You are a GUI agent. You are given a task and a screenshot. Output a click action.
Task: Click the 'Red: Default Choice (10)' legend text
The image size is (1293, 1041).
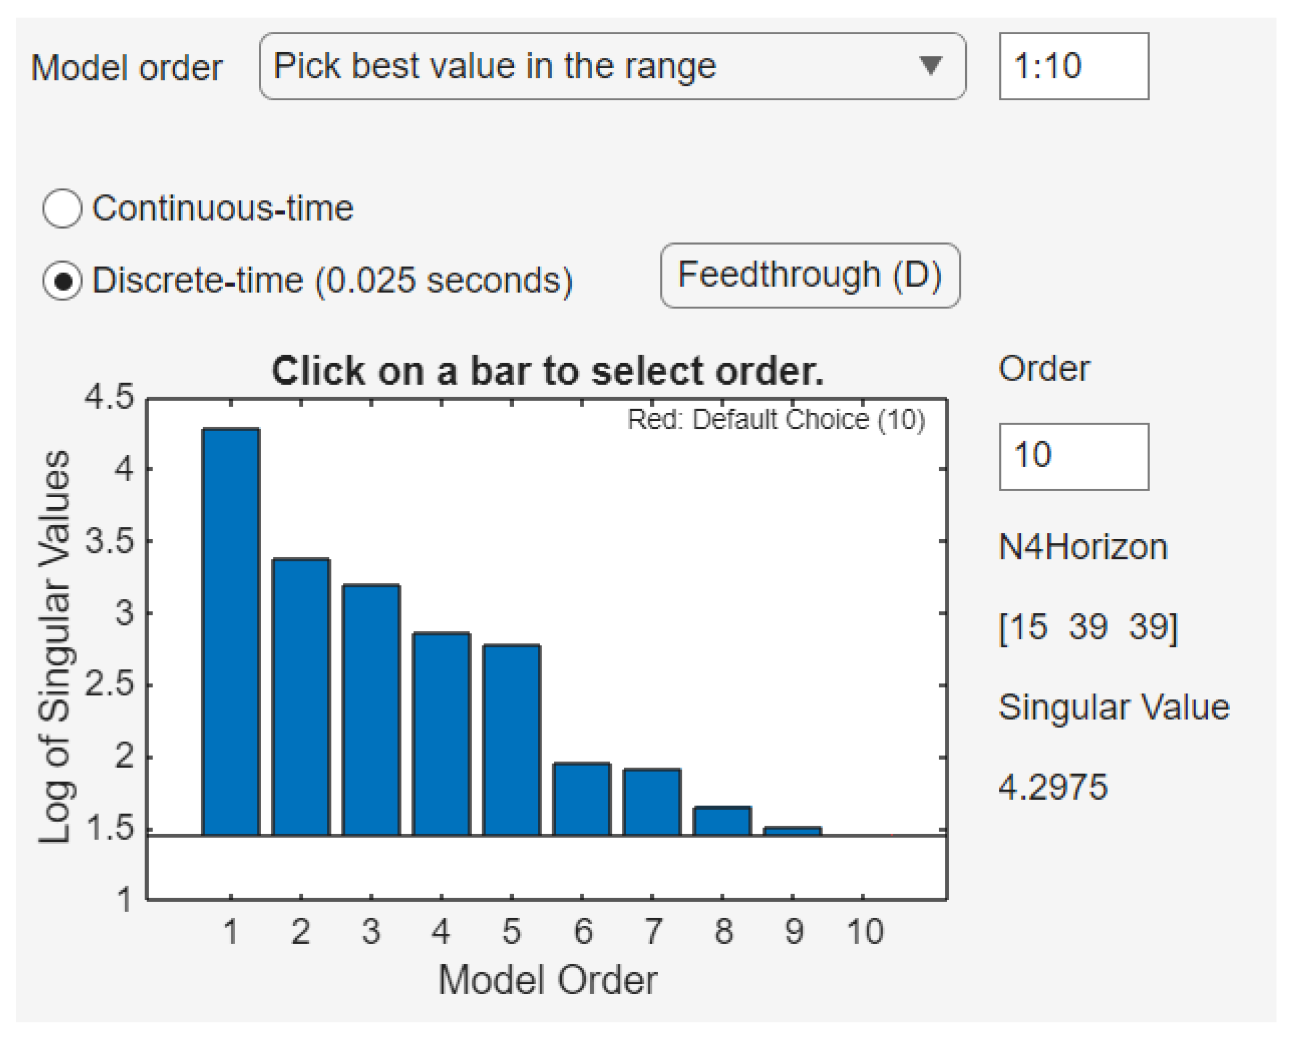point(776,420)
